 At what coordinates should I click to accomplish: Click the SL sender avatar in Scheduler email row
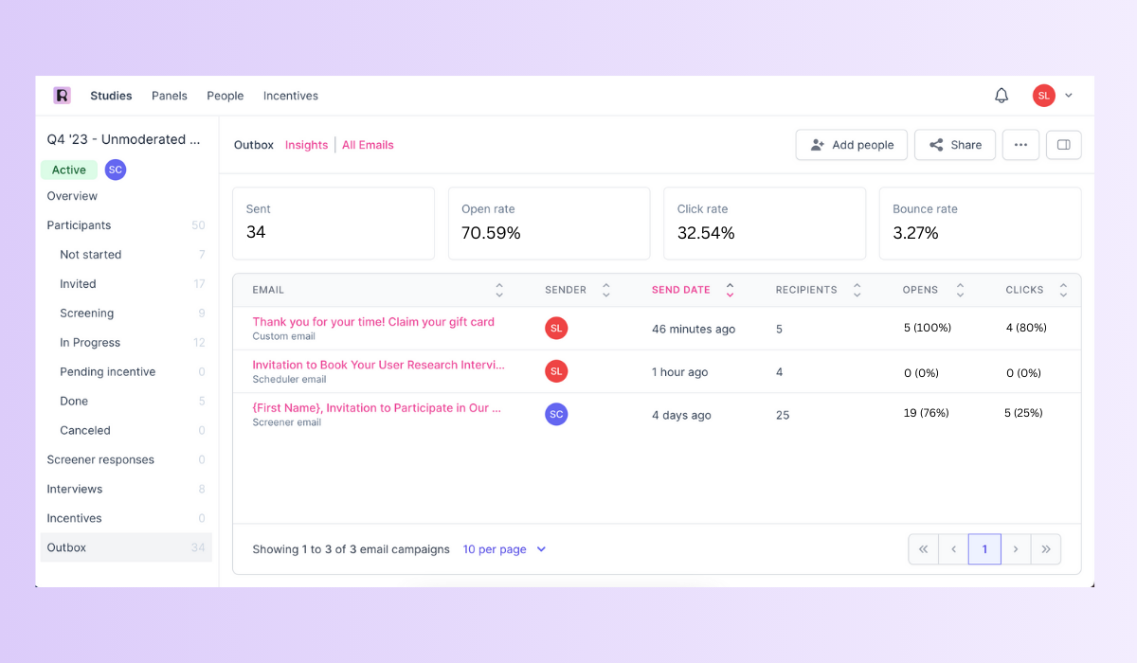pyautogui.click(x=556, y=371)
